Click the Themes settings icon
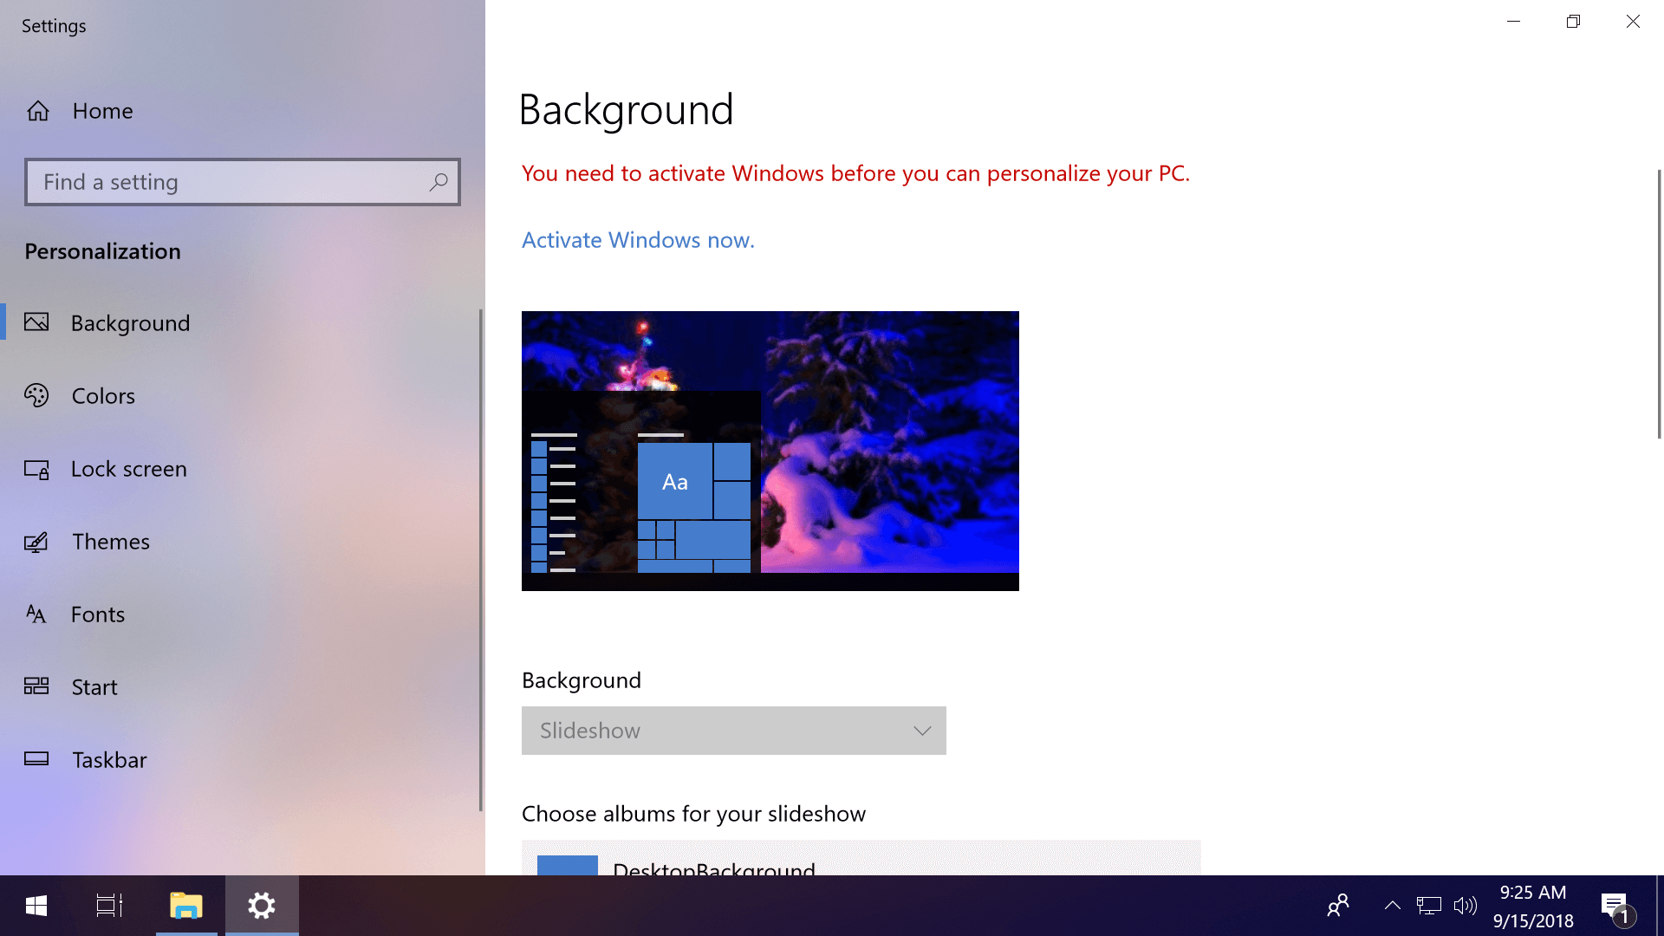This screenshot has height=936, width=1664. (x=36, y=541)
